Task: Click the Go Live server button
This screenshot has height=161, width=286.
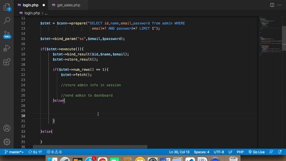Action: pos(257,152)
